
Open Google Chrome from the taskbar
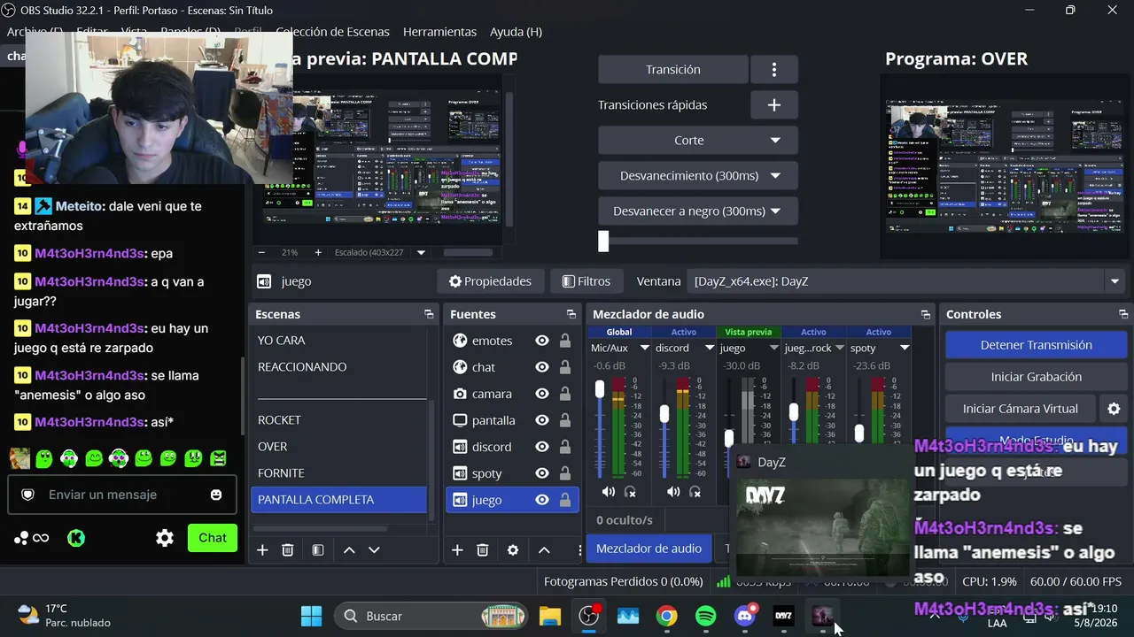pos(667,616)
